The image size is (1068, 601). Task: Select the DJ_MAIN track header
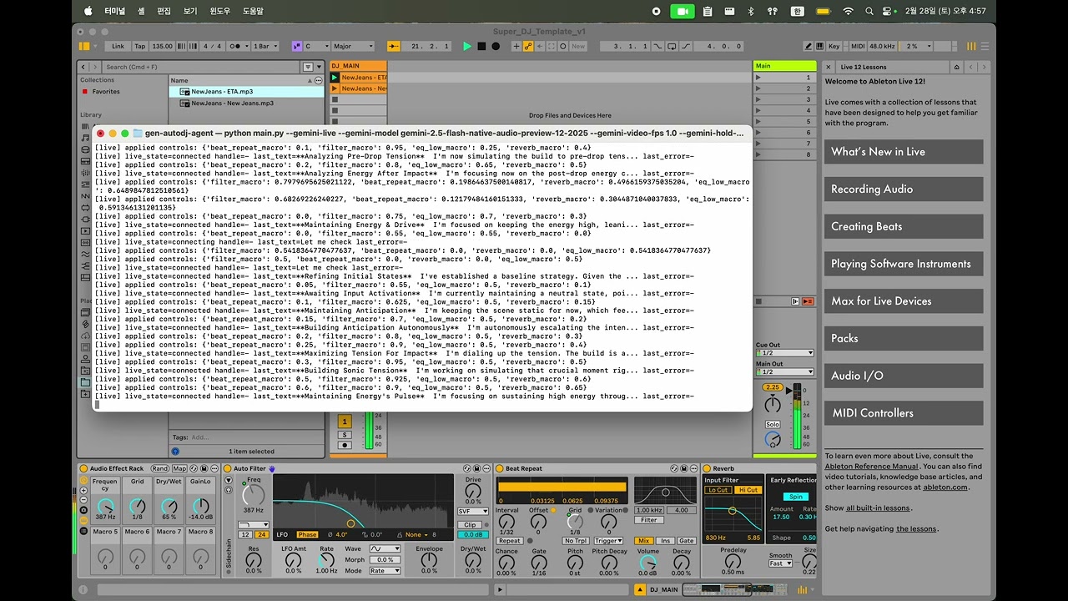pos(358,65)
